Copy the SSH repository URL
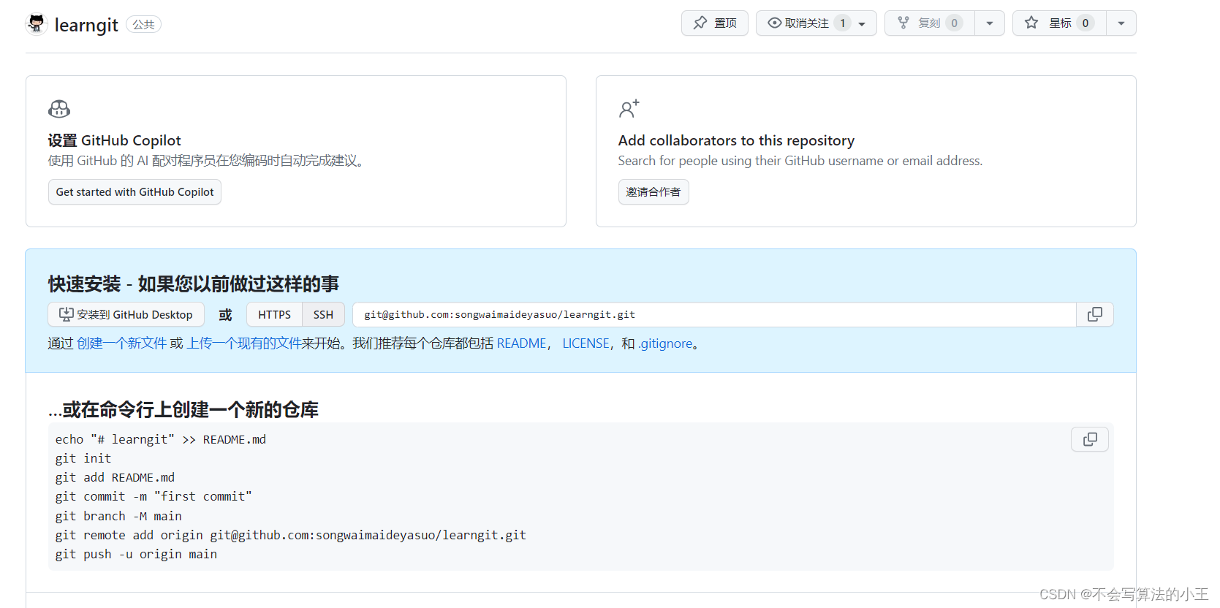The width and height of the screenshot is (1220, 608). click(x=1094, y=314)
